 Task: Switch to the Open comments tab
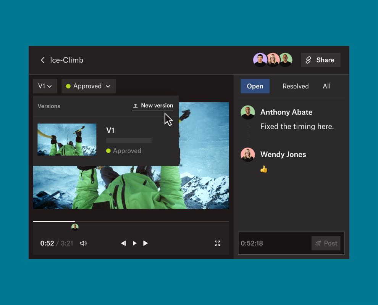(x=255, y=86)
